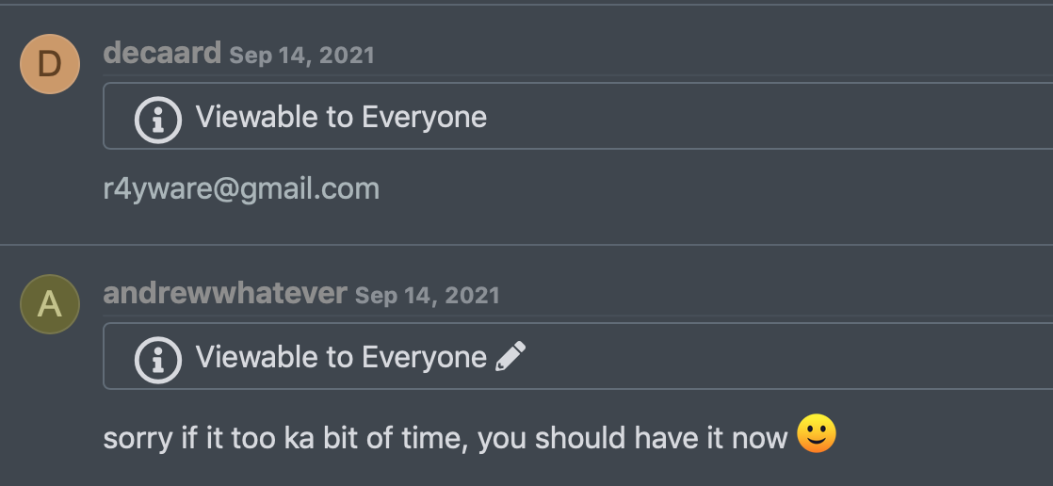Click Viewable to Everyone label in andrewwhatever's post

341,357
